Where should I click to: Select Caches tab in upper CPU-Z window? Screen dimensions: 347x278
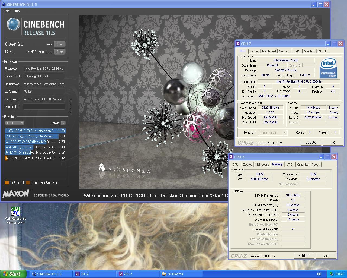pyautogui.click(x=254, y=51)
